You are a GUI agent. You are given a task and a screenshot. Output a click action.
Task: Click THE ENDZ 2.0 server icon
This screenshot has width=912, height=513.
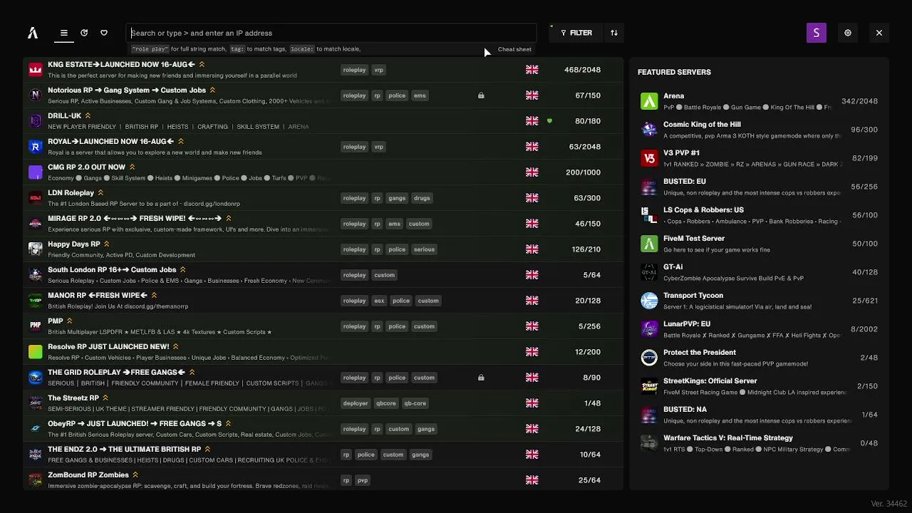[35, 455]
